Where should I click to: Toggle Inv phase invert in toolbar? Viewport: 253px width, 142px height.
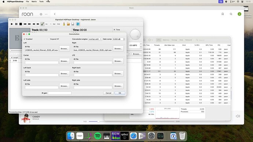[47, 24]
